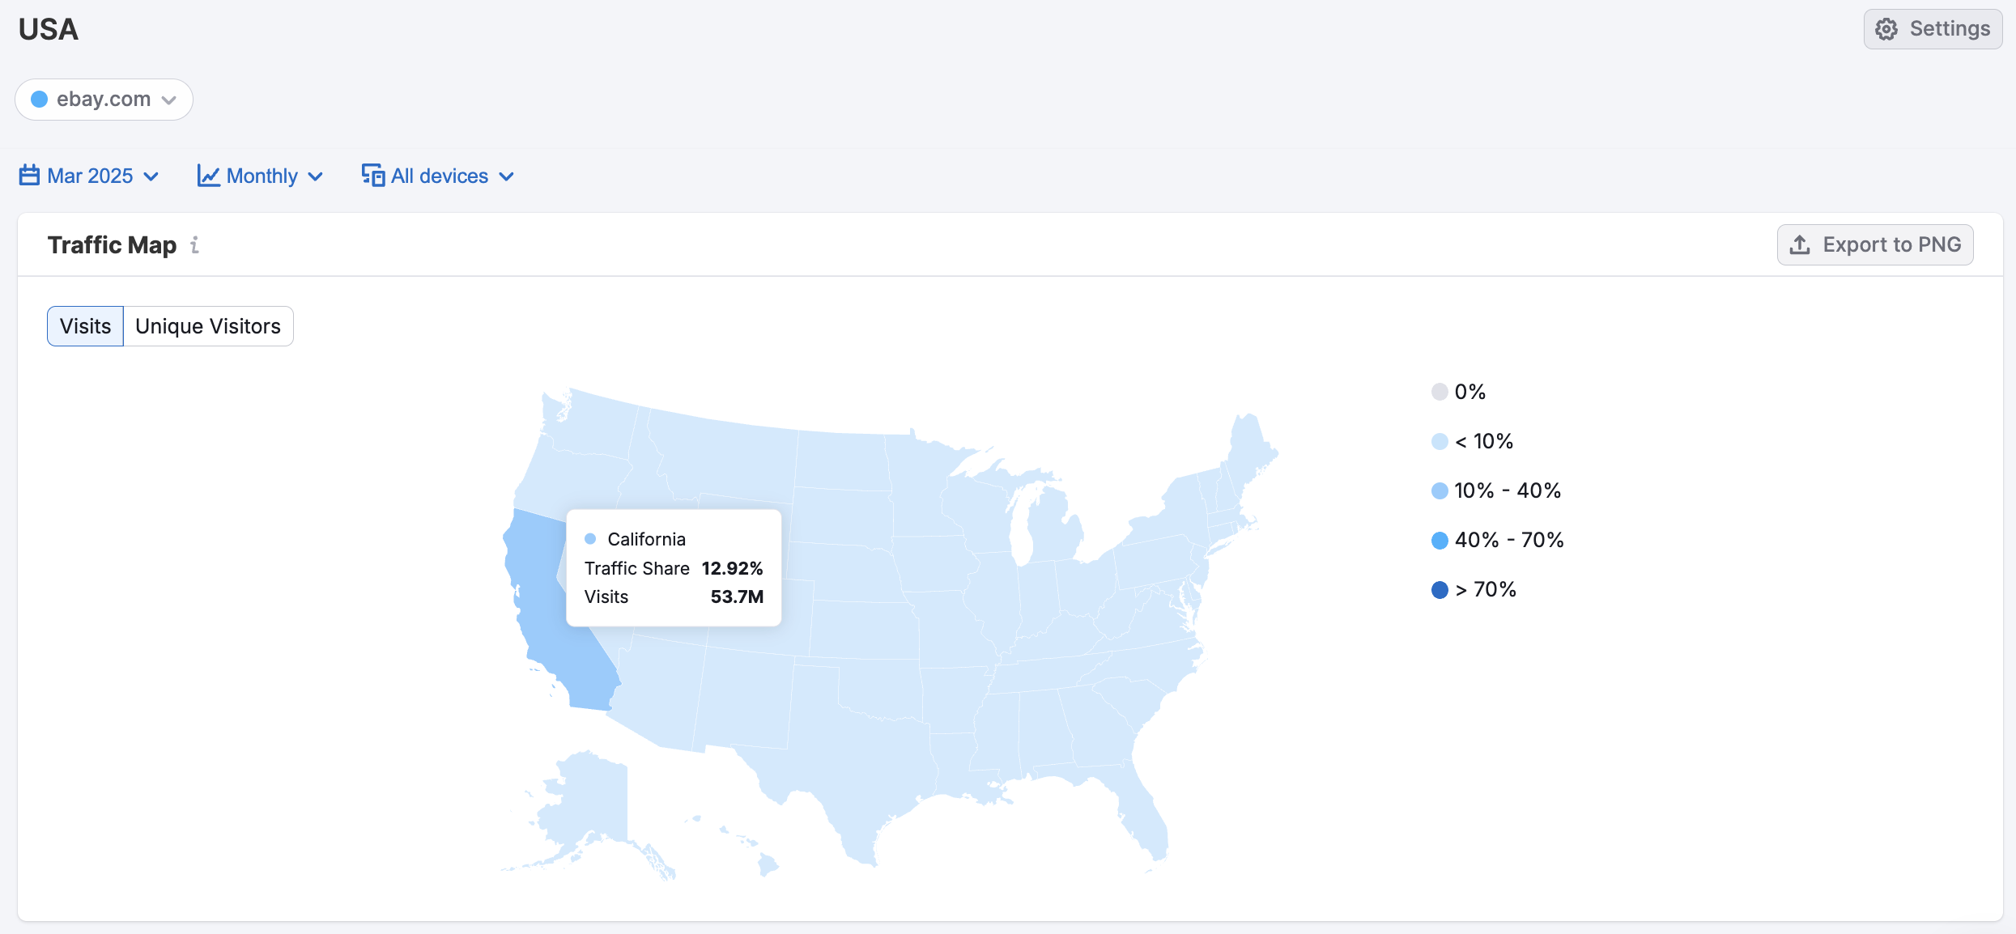Open the Settings button

pyautogui.click(x=1933, y=29)
